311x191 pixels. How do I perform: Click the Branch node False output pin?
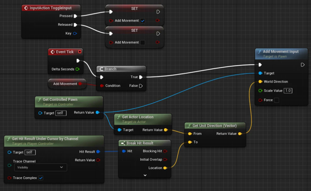point(141,86)
